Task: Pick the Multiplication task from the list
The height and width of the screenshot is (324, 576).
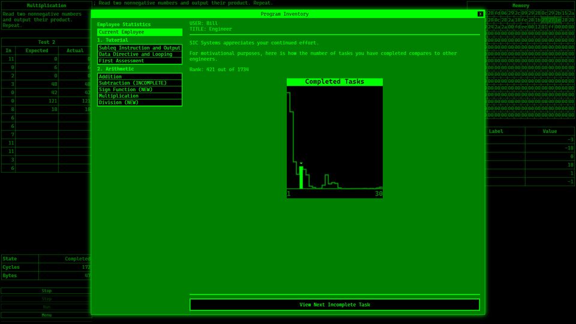Action: (x=139, y=96)
